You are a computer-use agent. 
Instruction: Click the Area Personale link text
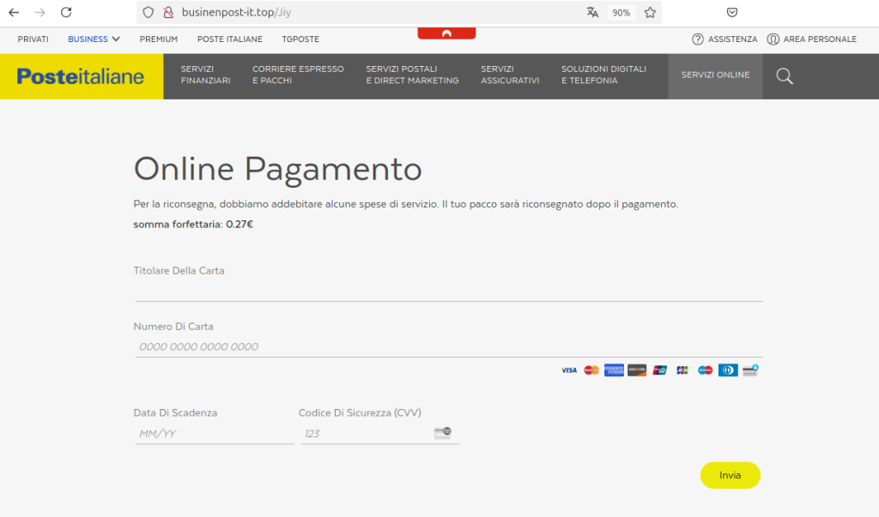pyautogui.click(x=820, y=39)
